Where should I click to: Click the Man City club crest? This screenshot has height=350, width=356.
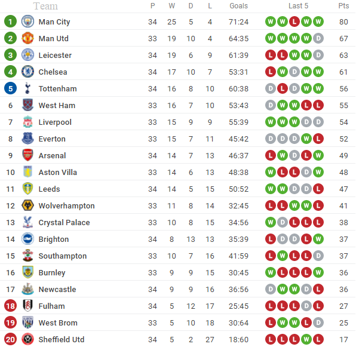[27, 22]
